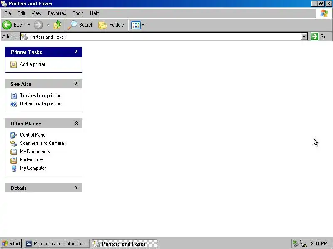Click the 8:41 PM clock
Screen dimensions: 333x249
click(x=319, y=244)
